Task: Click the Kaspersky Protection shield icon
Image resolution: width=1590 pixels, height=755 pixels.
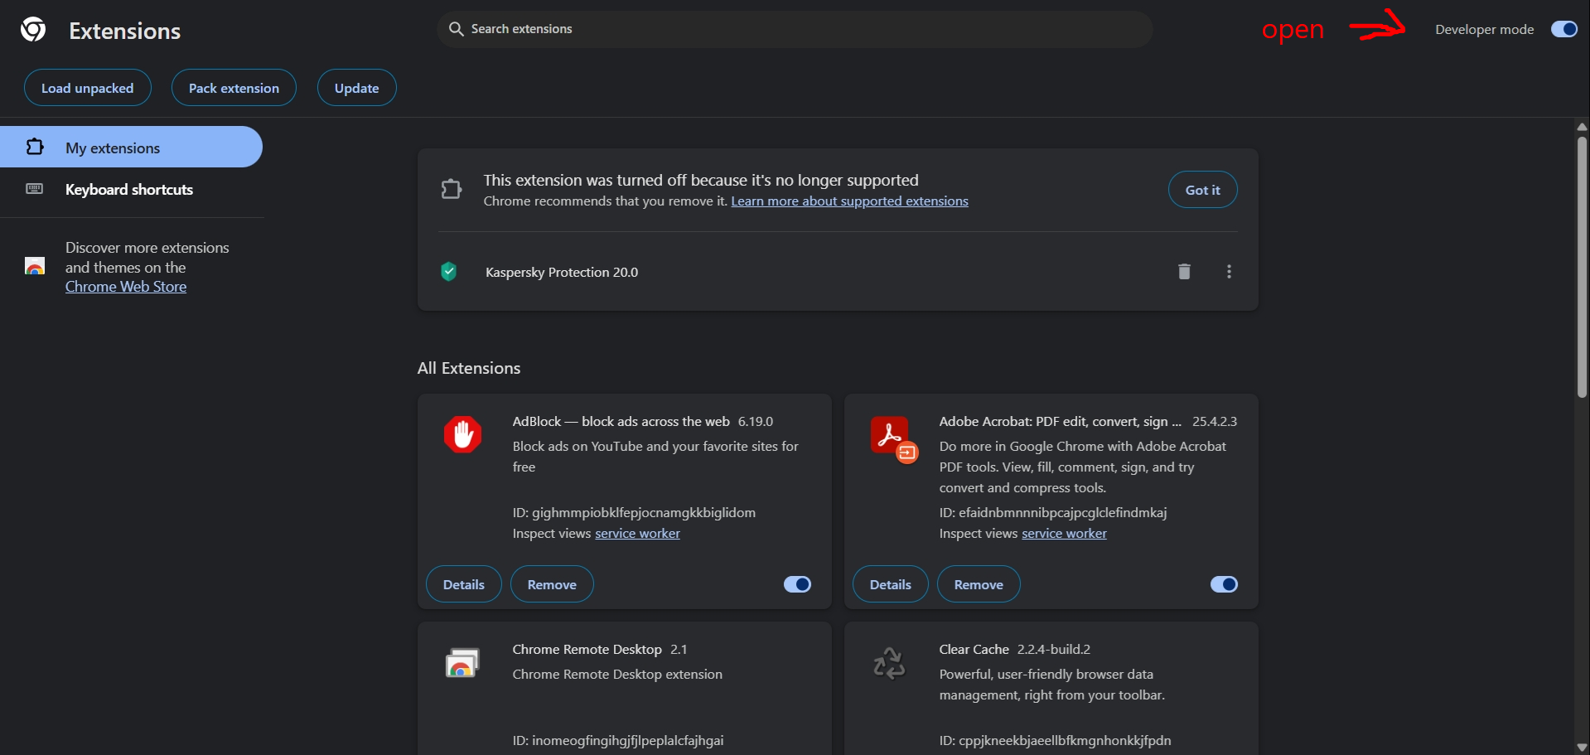Action: (449, 271)
